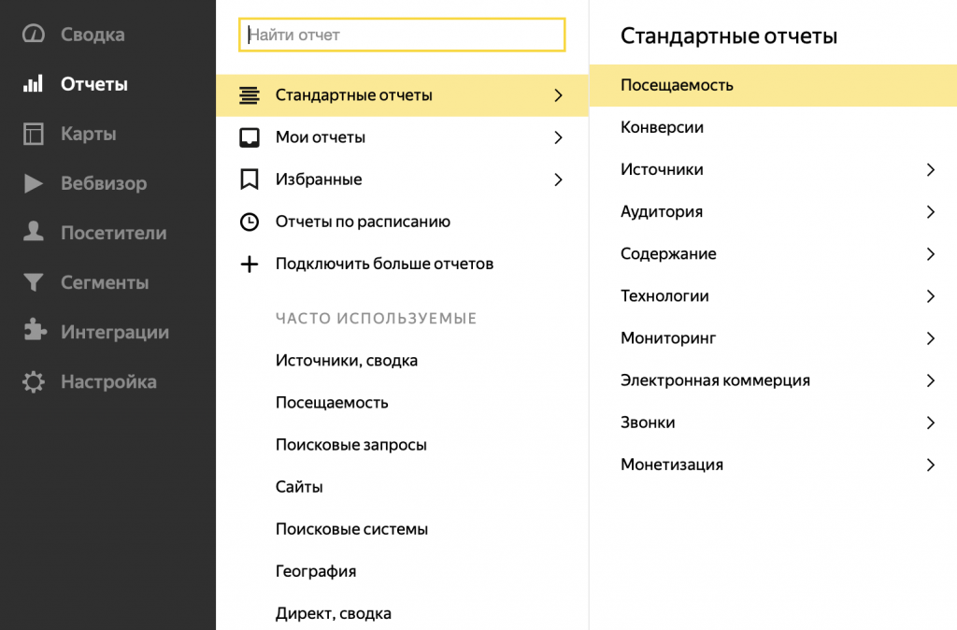Open Посетители from the sidebar

(x=113, y=233)
